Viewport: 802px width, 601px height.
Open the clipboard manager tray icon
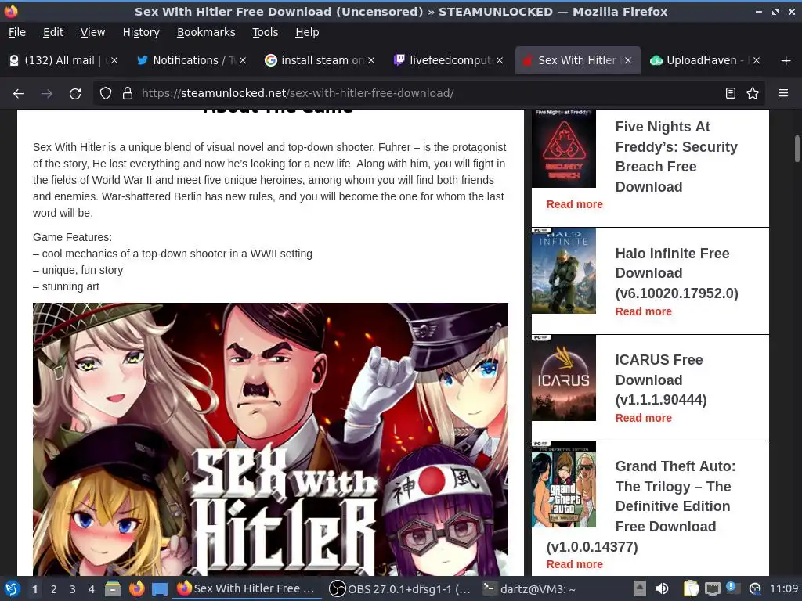[691, 588]
